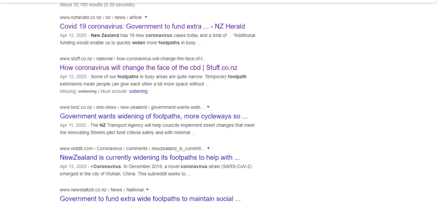Show options arrow next to newstalkzb.co.nz URL

[x=148, y=190]
